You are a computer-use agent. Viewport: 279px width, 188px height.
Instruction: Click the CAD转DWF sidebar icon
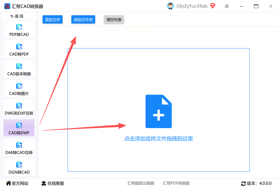click(19, 125)
